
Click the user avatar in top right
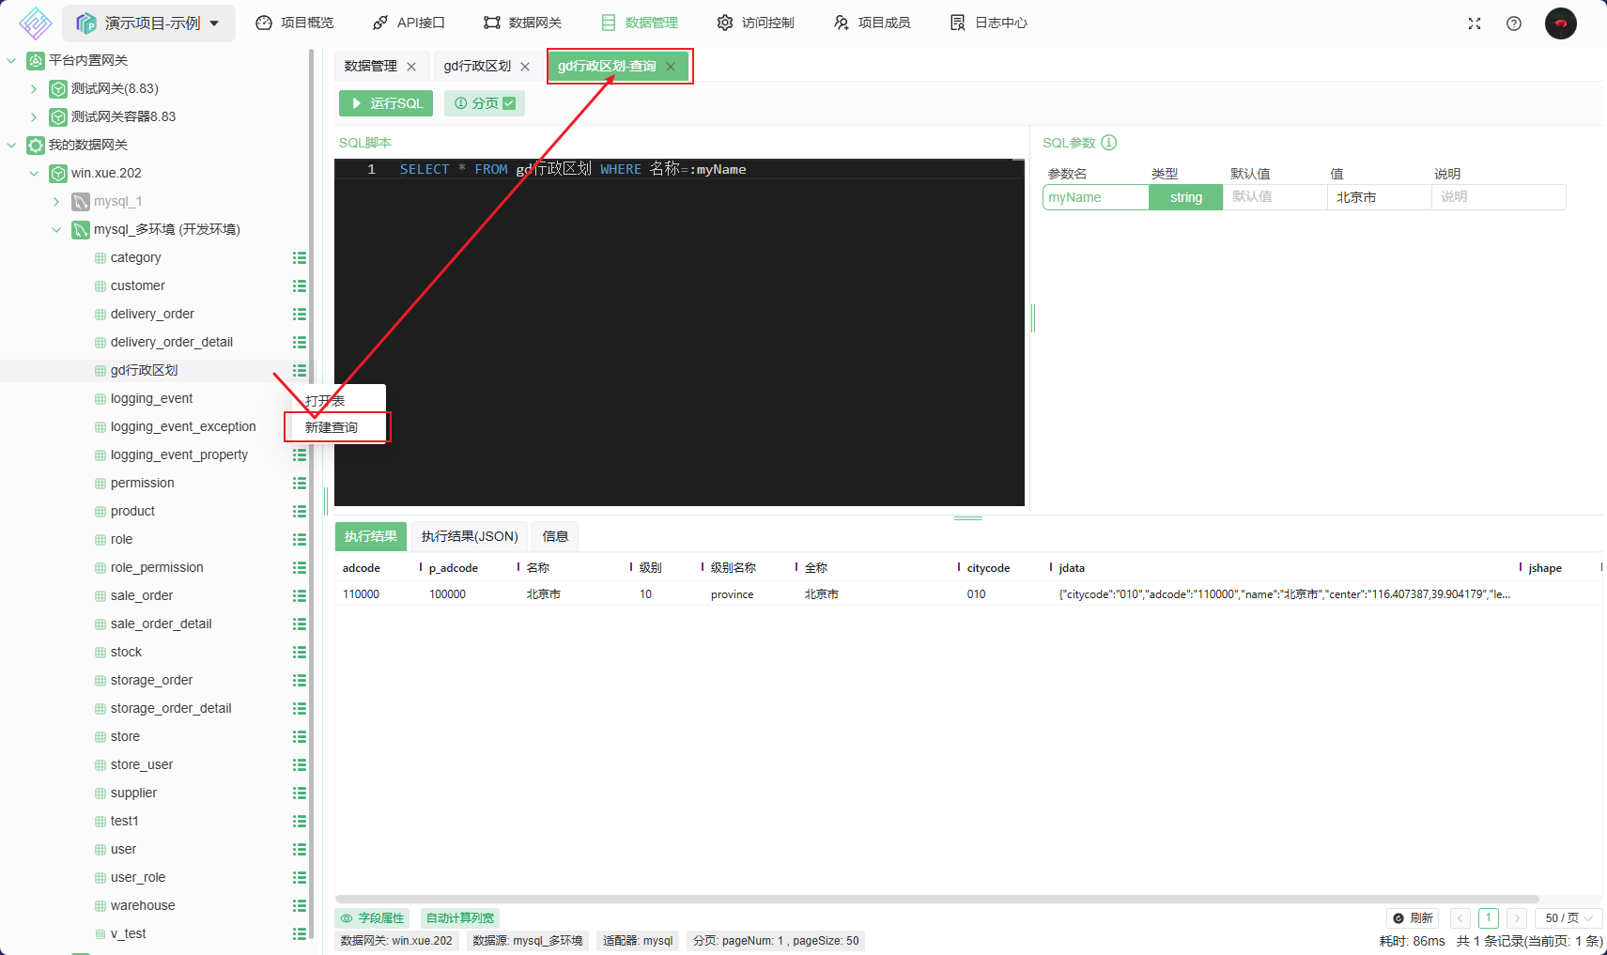point(1560,23)
